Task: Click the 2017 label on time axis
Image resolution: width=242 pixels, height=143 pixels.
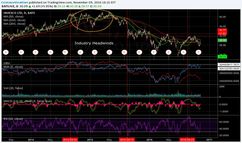Action: [209, 140]
